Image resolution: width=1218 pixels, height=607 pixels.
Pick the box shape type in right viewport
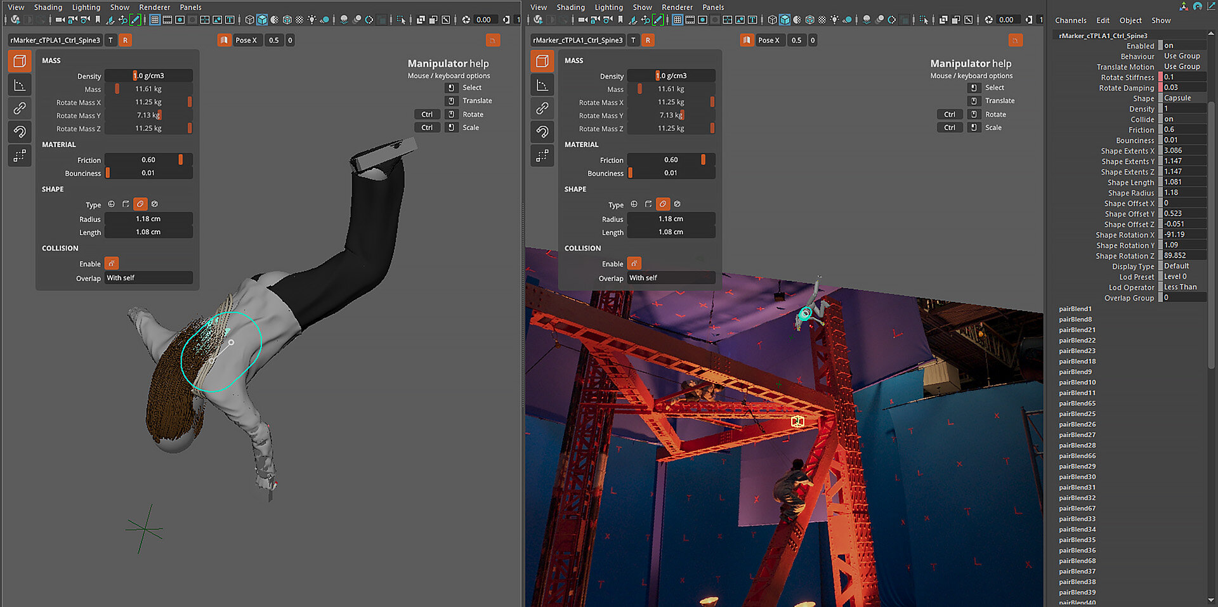click(x=648, y=204)
